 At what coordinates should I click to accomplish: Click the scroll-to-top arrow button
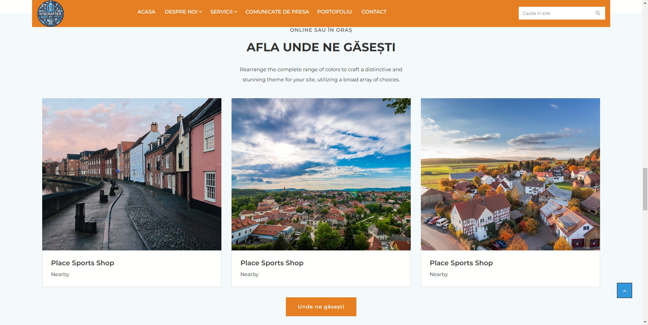624,290
